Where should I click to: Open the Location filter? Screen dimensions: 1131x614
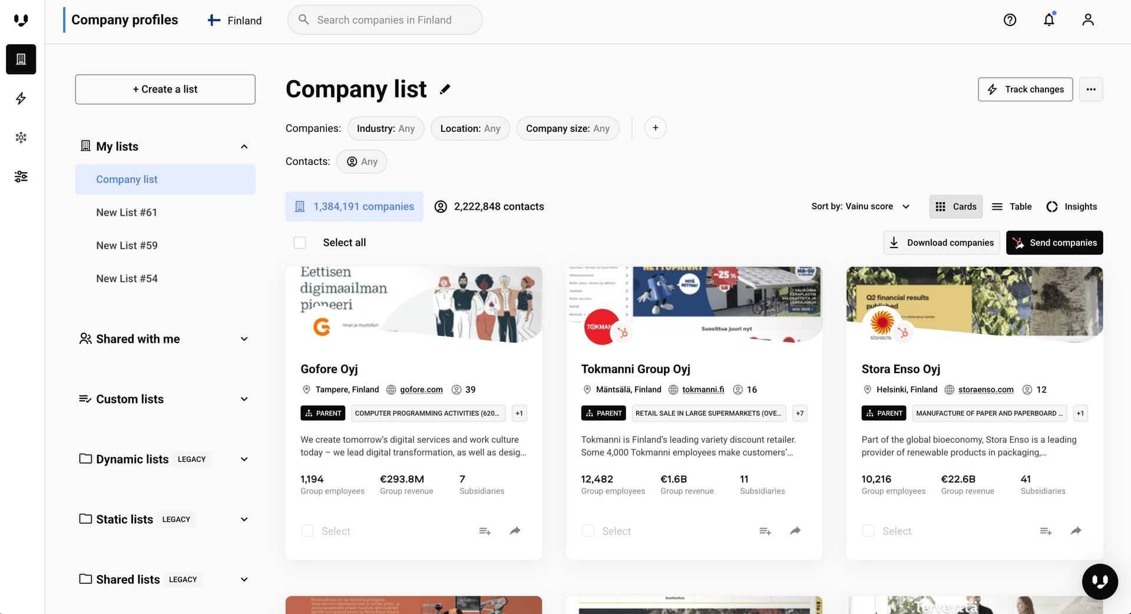(x=470, y=128)
